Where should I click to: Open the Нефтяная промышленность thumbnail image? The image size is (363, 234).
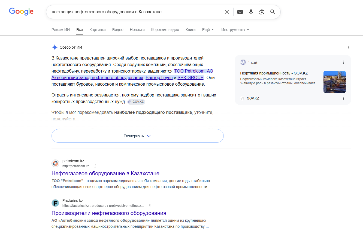click(335, 82)
